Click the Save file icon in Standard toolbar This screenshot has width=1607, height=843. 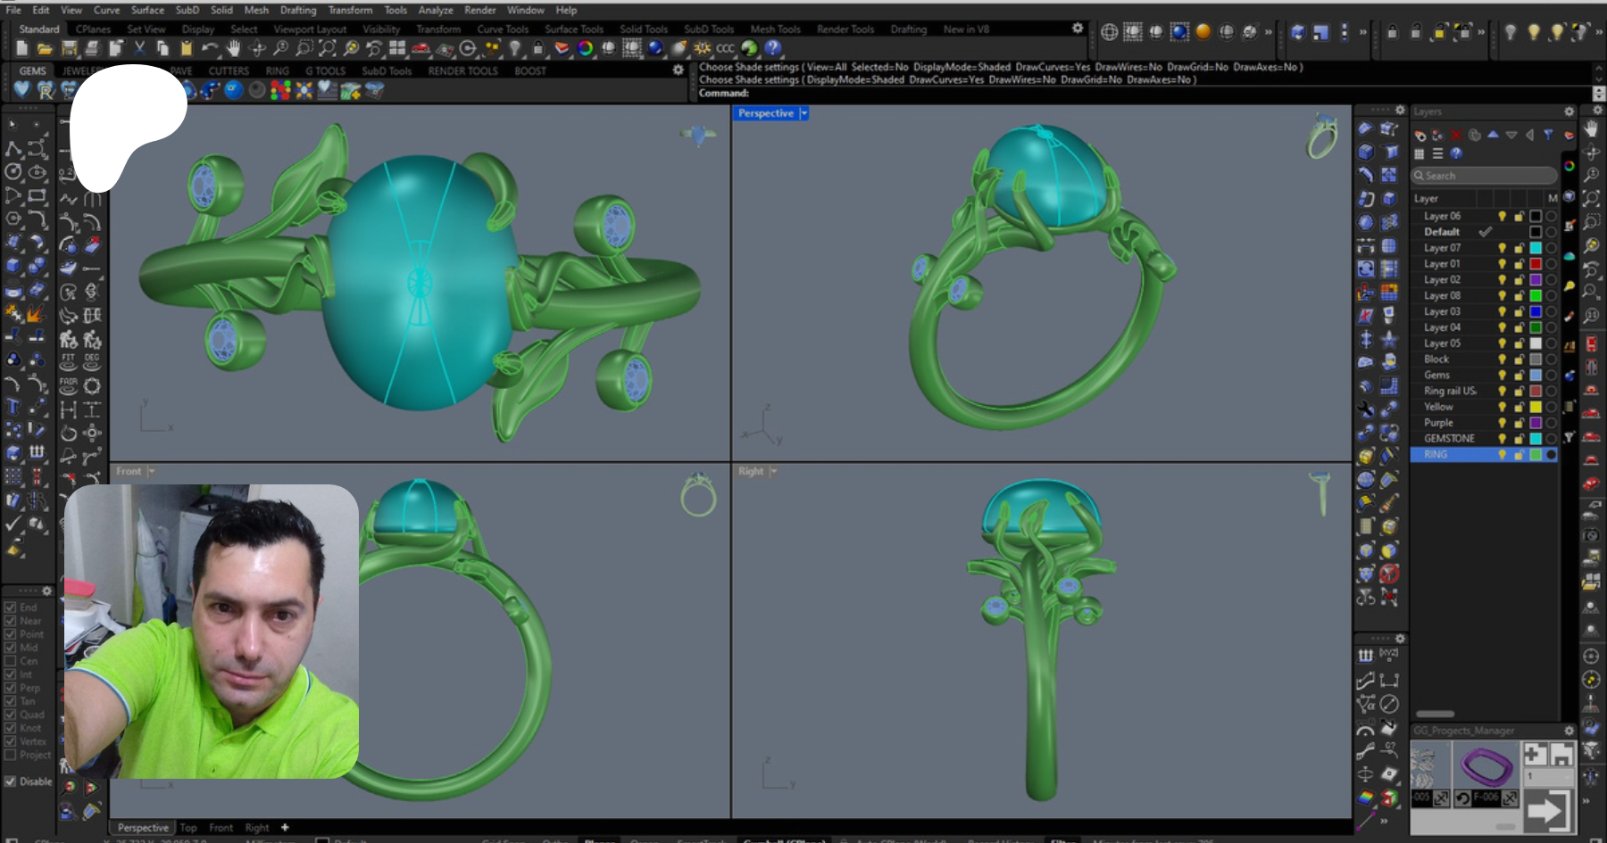[69, 48]
